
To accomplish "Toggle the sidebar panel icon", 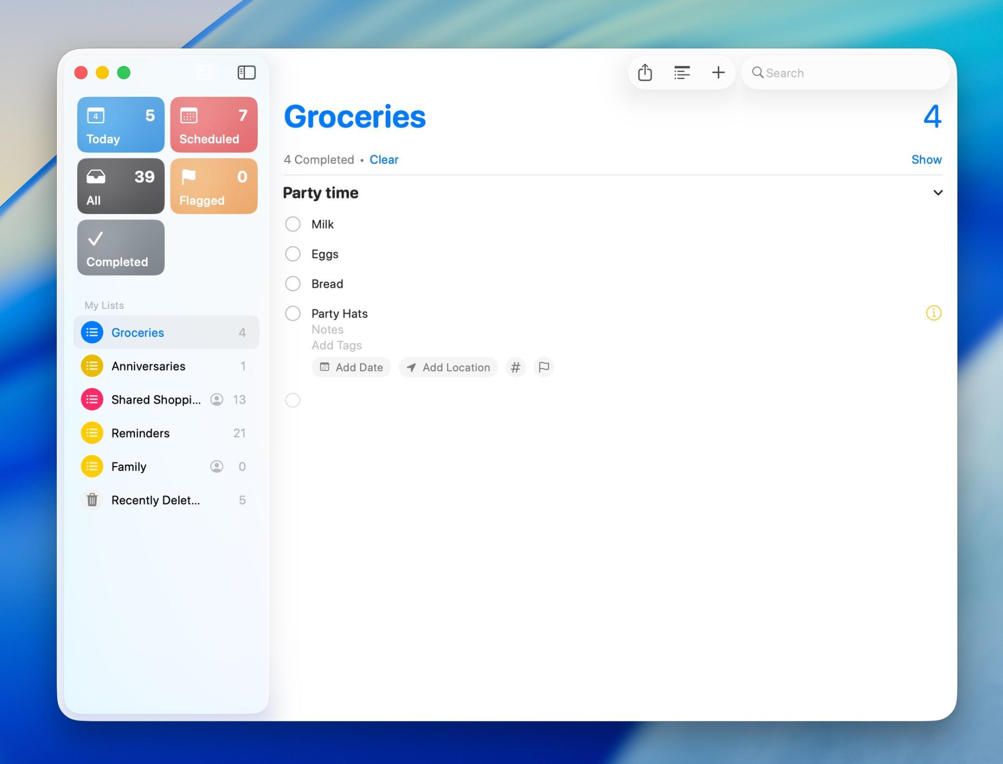I will tap(246, 73).
